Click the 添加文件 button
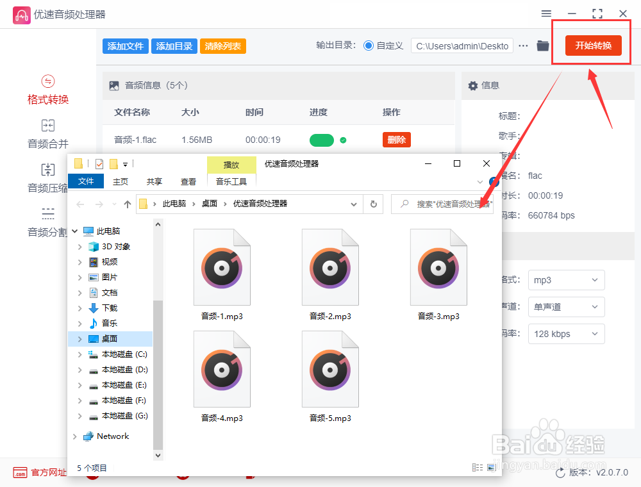The image size is (641, 487). pyautogui.click(x=126, y=46)
